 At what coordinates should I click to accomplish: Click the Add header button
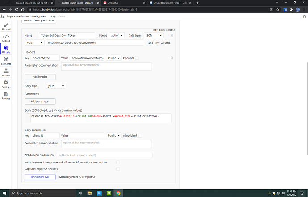[40, 77]
